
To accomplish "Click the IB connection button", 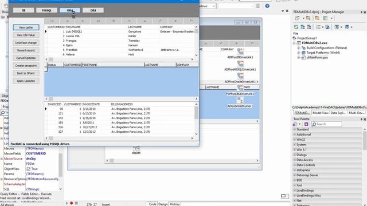I will [24, 10].
